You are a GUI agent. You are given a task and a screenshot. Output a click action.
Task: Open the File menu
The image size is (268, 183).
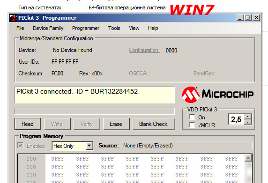pyautogui.click(x=20, y=28)
